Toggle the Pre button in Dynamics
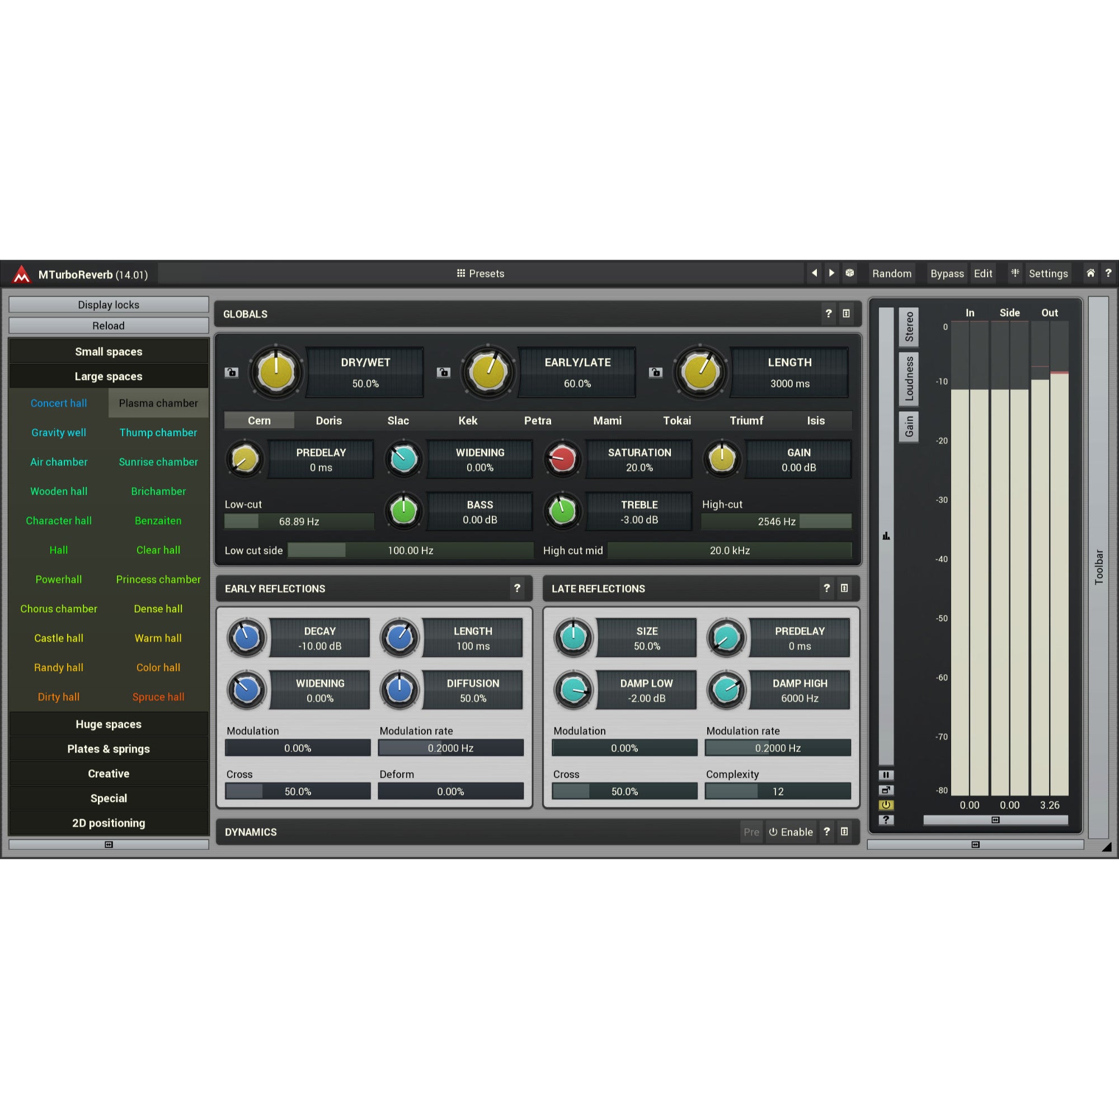The height and width of the screenshot is (1119, 1119). (x=751, y=833)
